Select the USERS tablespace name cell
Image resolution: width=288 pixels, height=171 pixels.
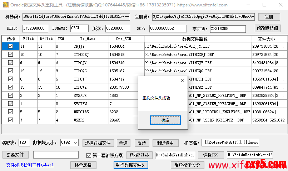tap(91, 120)
